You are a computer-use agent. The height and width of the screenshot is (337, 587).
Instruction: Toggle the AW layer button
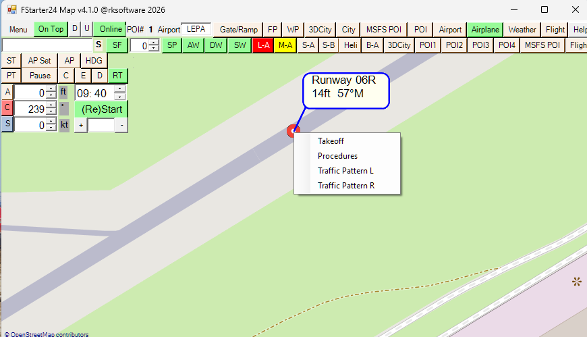click(x=193, y=45)
